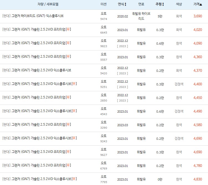Click the 오토 link above number 5557
The image size is (208, 185).
(104, 54)
